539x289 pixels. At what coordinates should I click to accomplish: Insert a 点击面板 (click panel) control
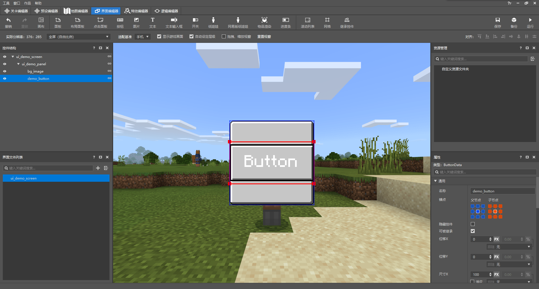(x=100, y=22)
